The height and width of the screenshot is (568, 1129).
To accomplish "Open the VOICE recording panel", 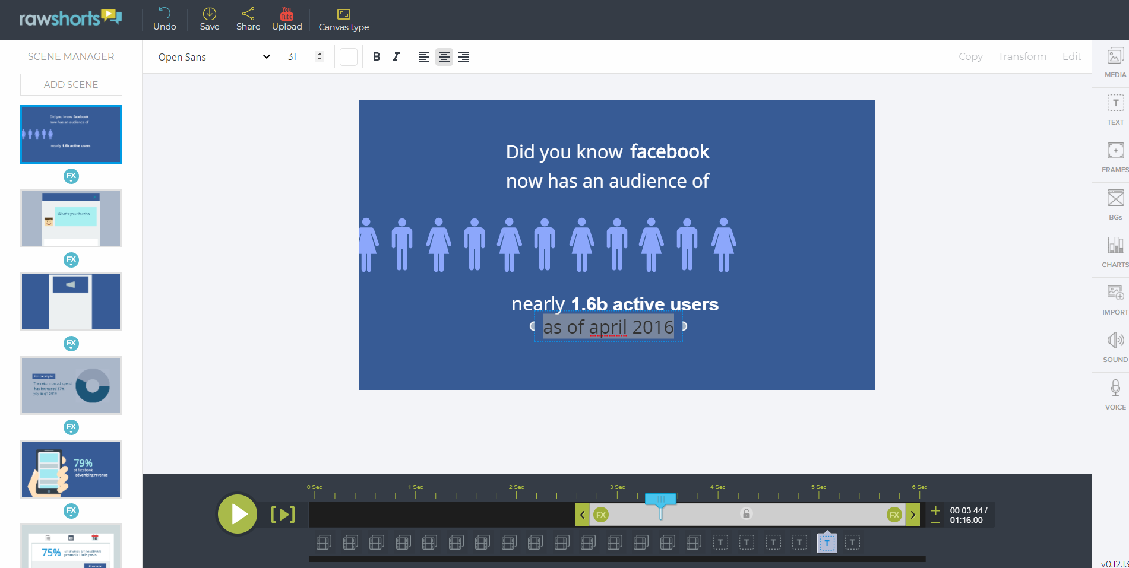I will point(1115,395).
